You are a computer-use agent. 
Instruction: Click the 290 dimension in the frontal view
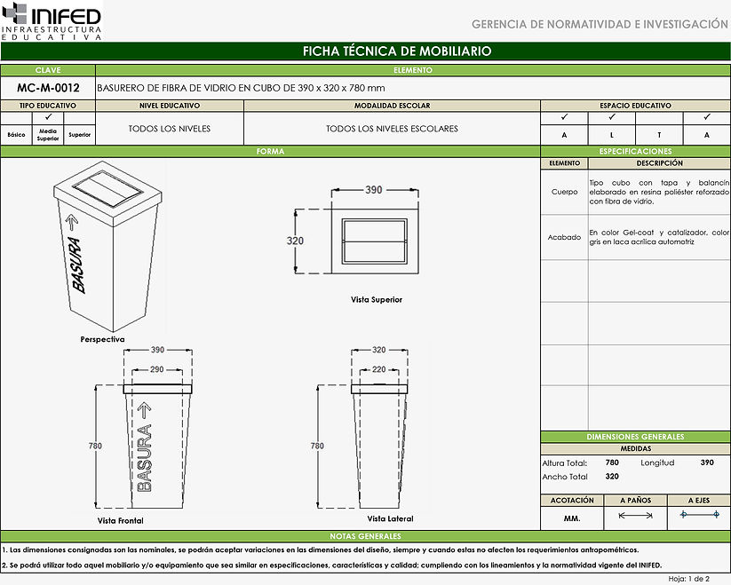tap(157, 369)
